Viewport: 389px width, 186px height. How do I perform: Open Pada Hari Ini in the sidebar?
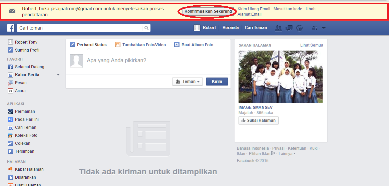27,119
